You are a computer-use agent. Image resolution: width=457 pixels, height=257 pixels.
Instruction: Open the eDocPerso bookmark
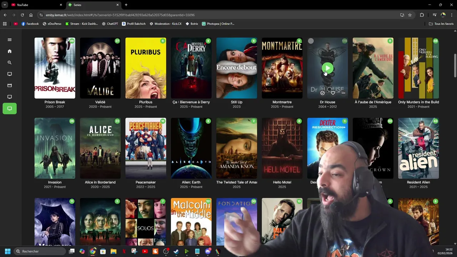click(x=52, y=24)
